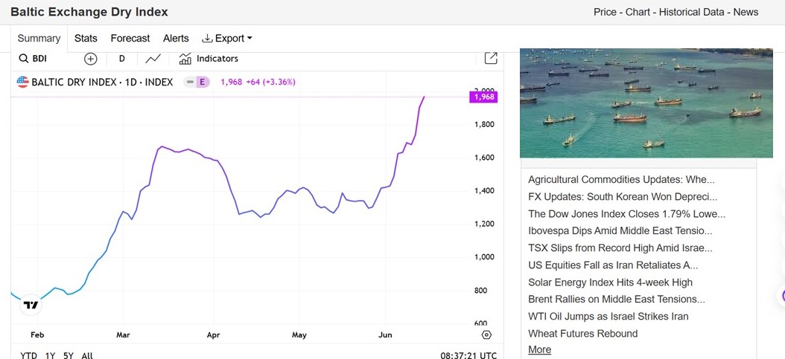Viewport: 785px width, 359px height.
Task: Click the TradingView logo badge
Action: (31, 305)
